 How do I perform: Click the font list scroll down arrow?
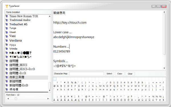(50, 90)
